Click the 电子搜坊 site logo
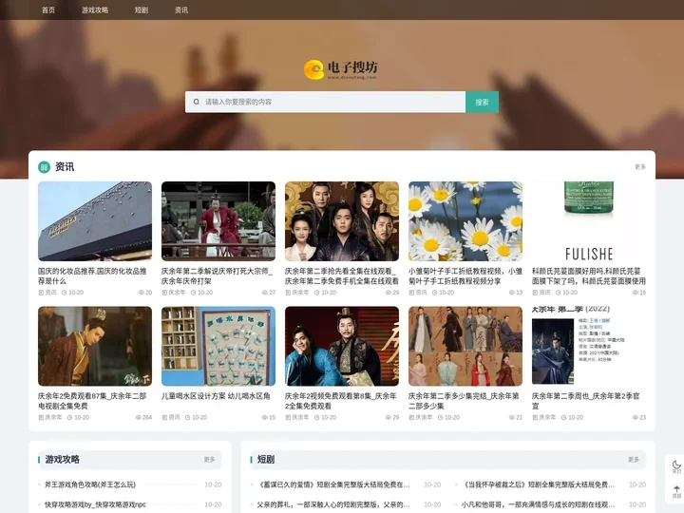 (x=341, y=69)
